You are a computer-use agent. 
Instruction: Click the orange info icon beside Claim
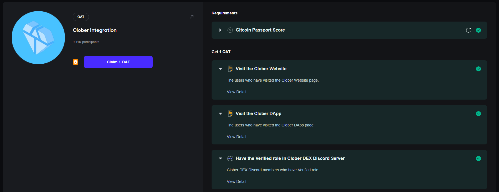[x=76, y=62]
